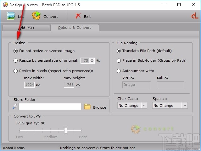Click the prefix field containing Image
Viewport: 201px width, 151px height.
137,85
